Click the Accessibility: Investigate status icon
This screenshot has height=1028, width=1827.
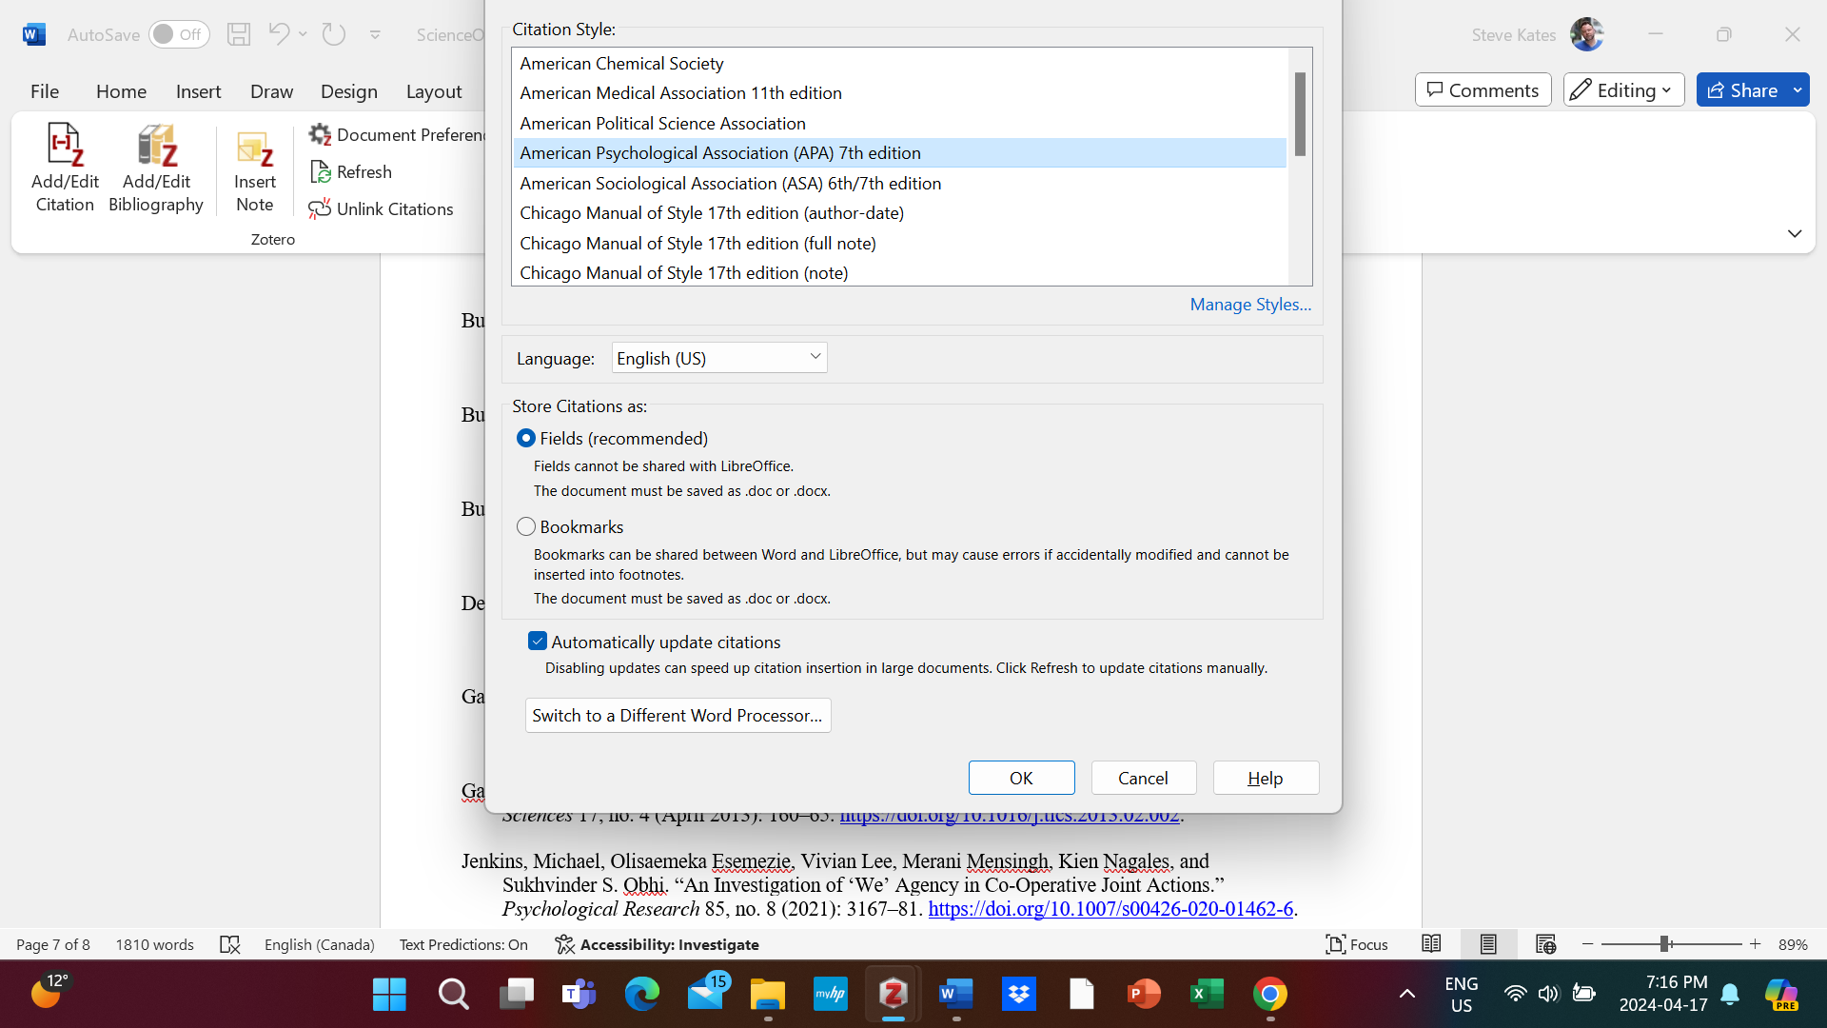(x=565, y=944)
